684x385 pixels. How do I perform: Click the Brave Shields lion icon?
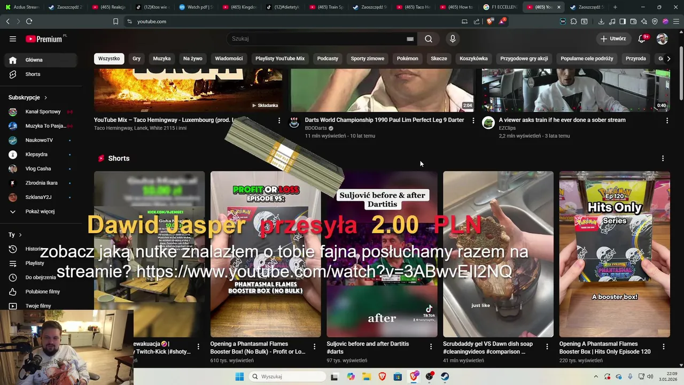(490, 21)
